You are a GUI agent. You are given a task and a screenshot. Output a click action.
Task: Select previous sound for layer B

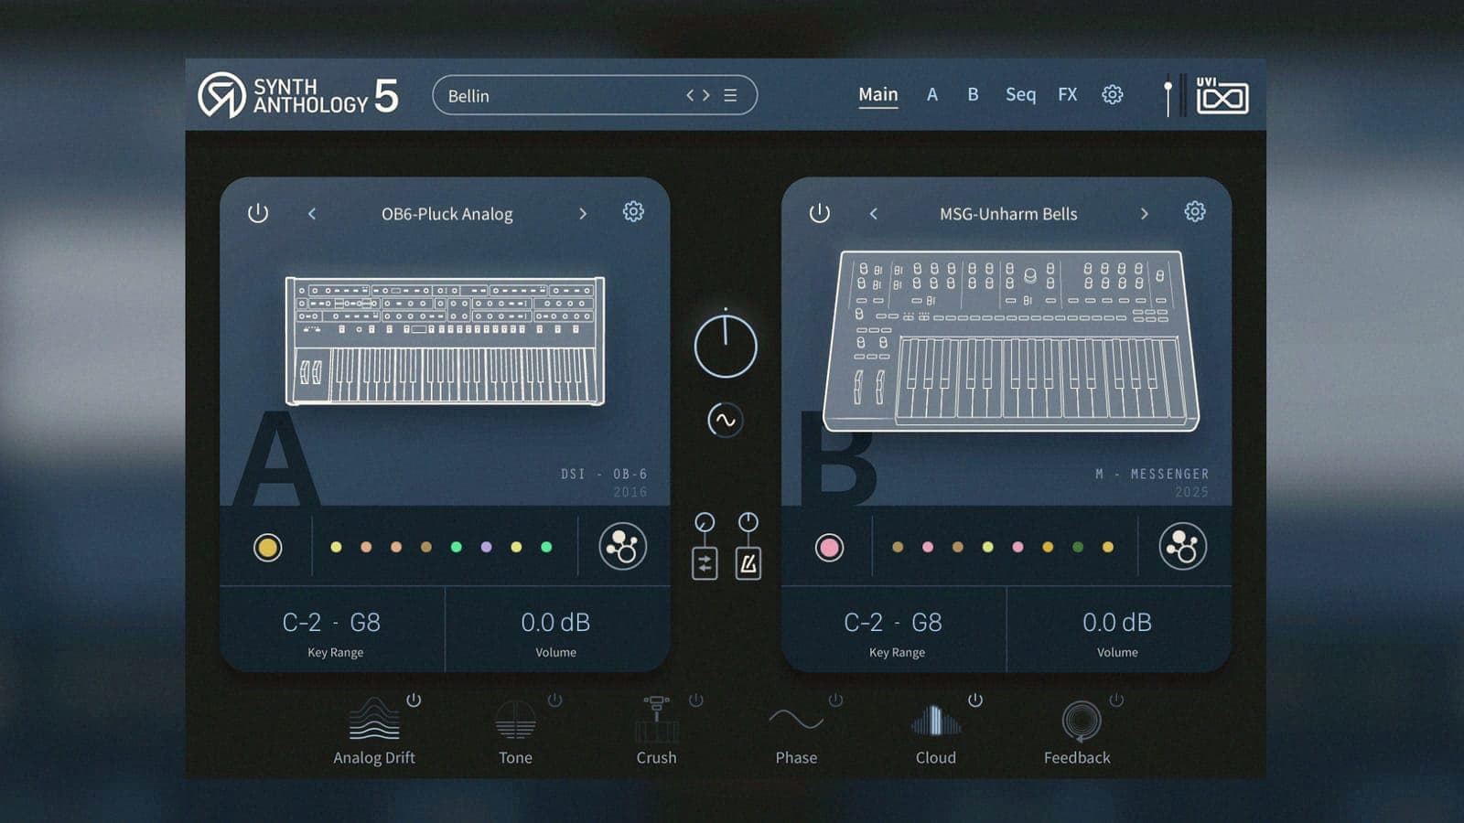874,213
